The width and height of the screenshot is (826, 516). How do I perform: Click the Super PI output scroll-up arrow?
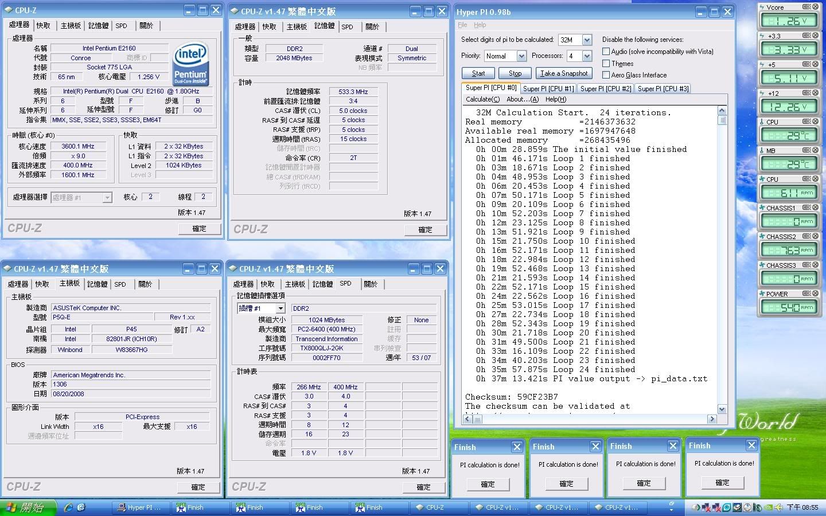[722, 111]
